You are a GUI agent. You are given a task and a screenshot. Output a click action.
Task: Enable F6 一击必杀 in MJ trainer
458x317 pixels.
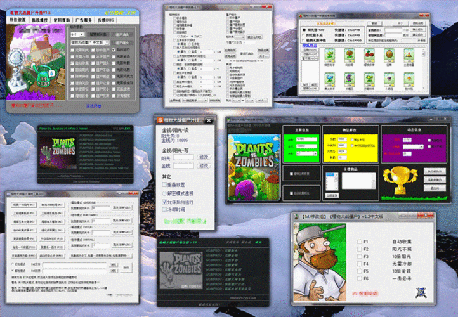click(x=359, y=279)
